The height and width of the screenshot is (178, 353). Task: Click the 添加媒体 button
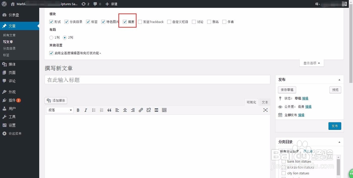[x=56, y=101]
